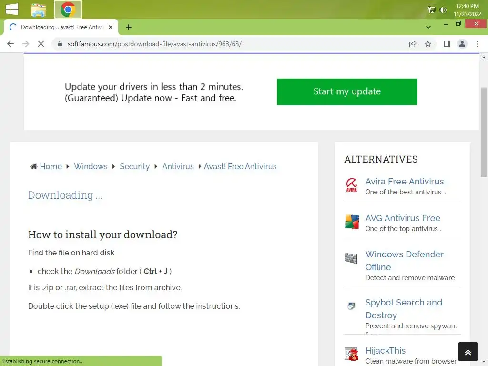Click the Avira logo icon

point(352,185)
